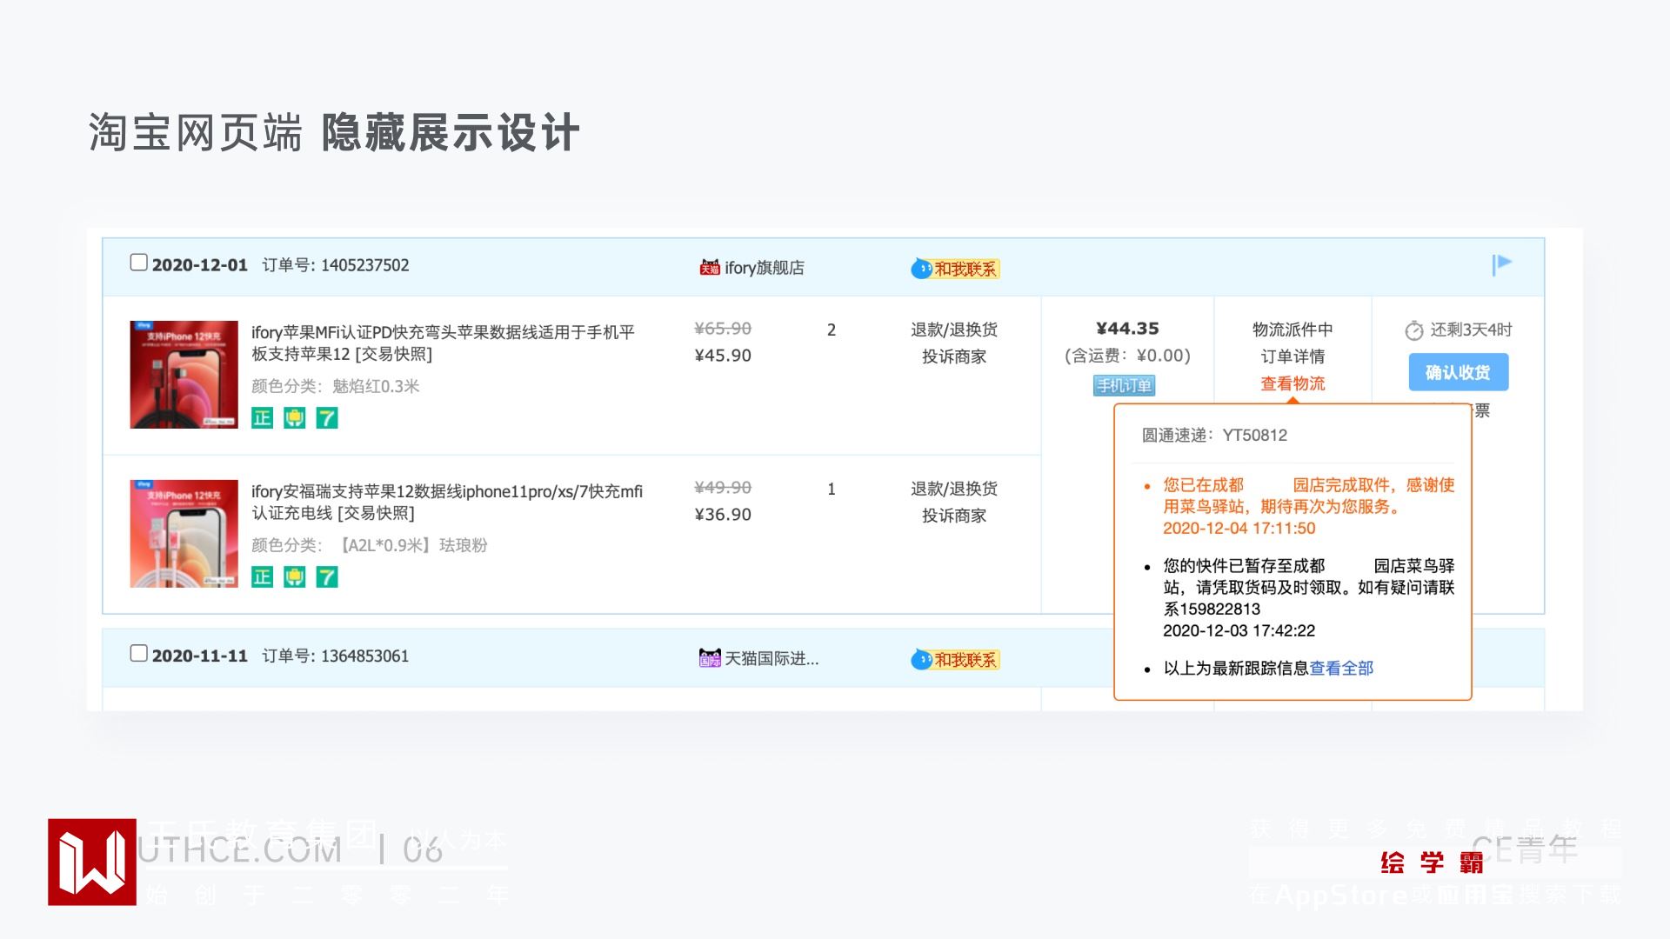The width and height of the screenshot is (1670, 939).
Task: Click the shield badge on second product
Action: click(x=294, y=577)
